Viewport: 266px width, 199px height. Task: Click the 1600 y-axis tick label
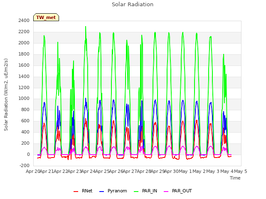24,65
